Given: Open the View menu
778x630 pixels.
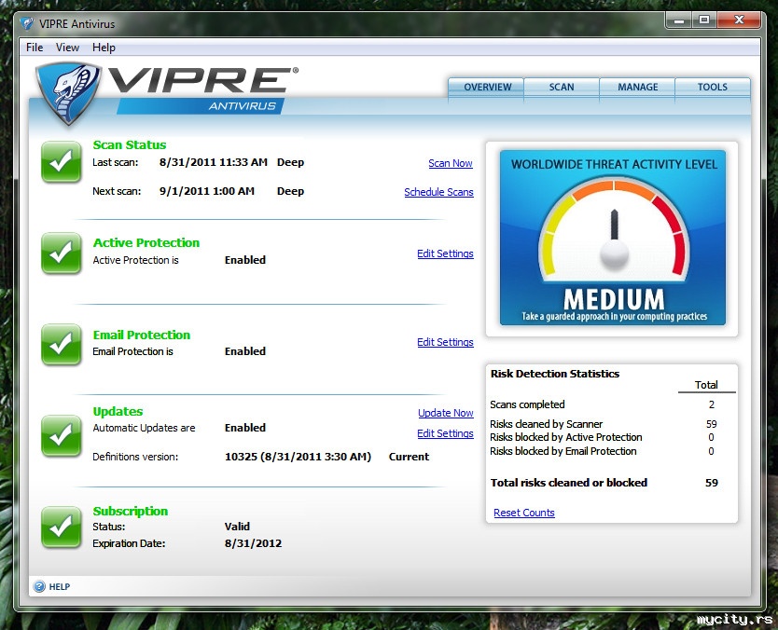Looking at the screenshot, I should pyautogui.click(x=67, y=48).
